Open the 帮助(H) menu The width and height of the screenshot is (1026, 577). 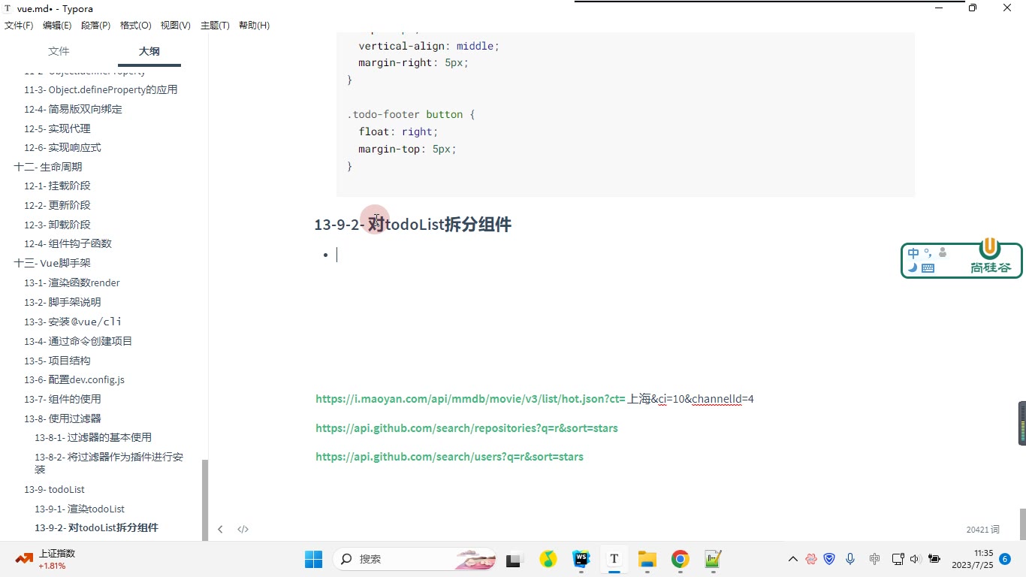coord(254,26)
